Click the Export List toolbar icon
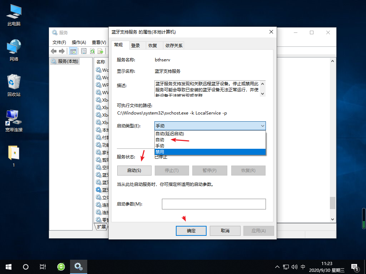 (x=100, y=51)
